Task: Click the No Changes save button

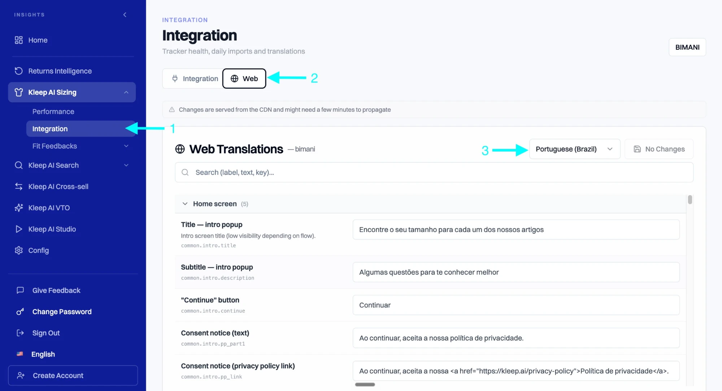Action: [659, 149]
